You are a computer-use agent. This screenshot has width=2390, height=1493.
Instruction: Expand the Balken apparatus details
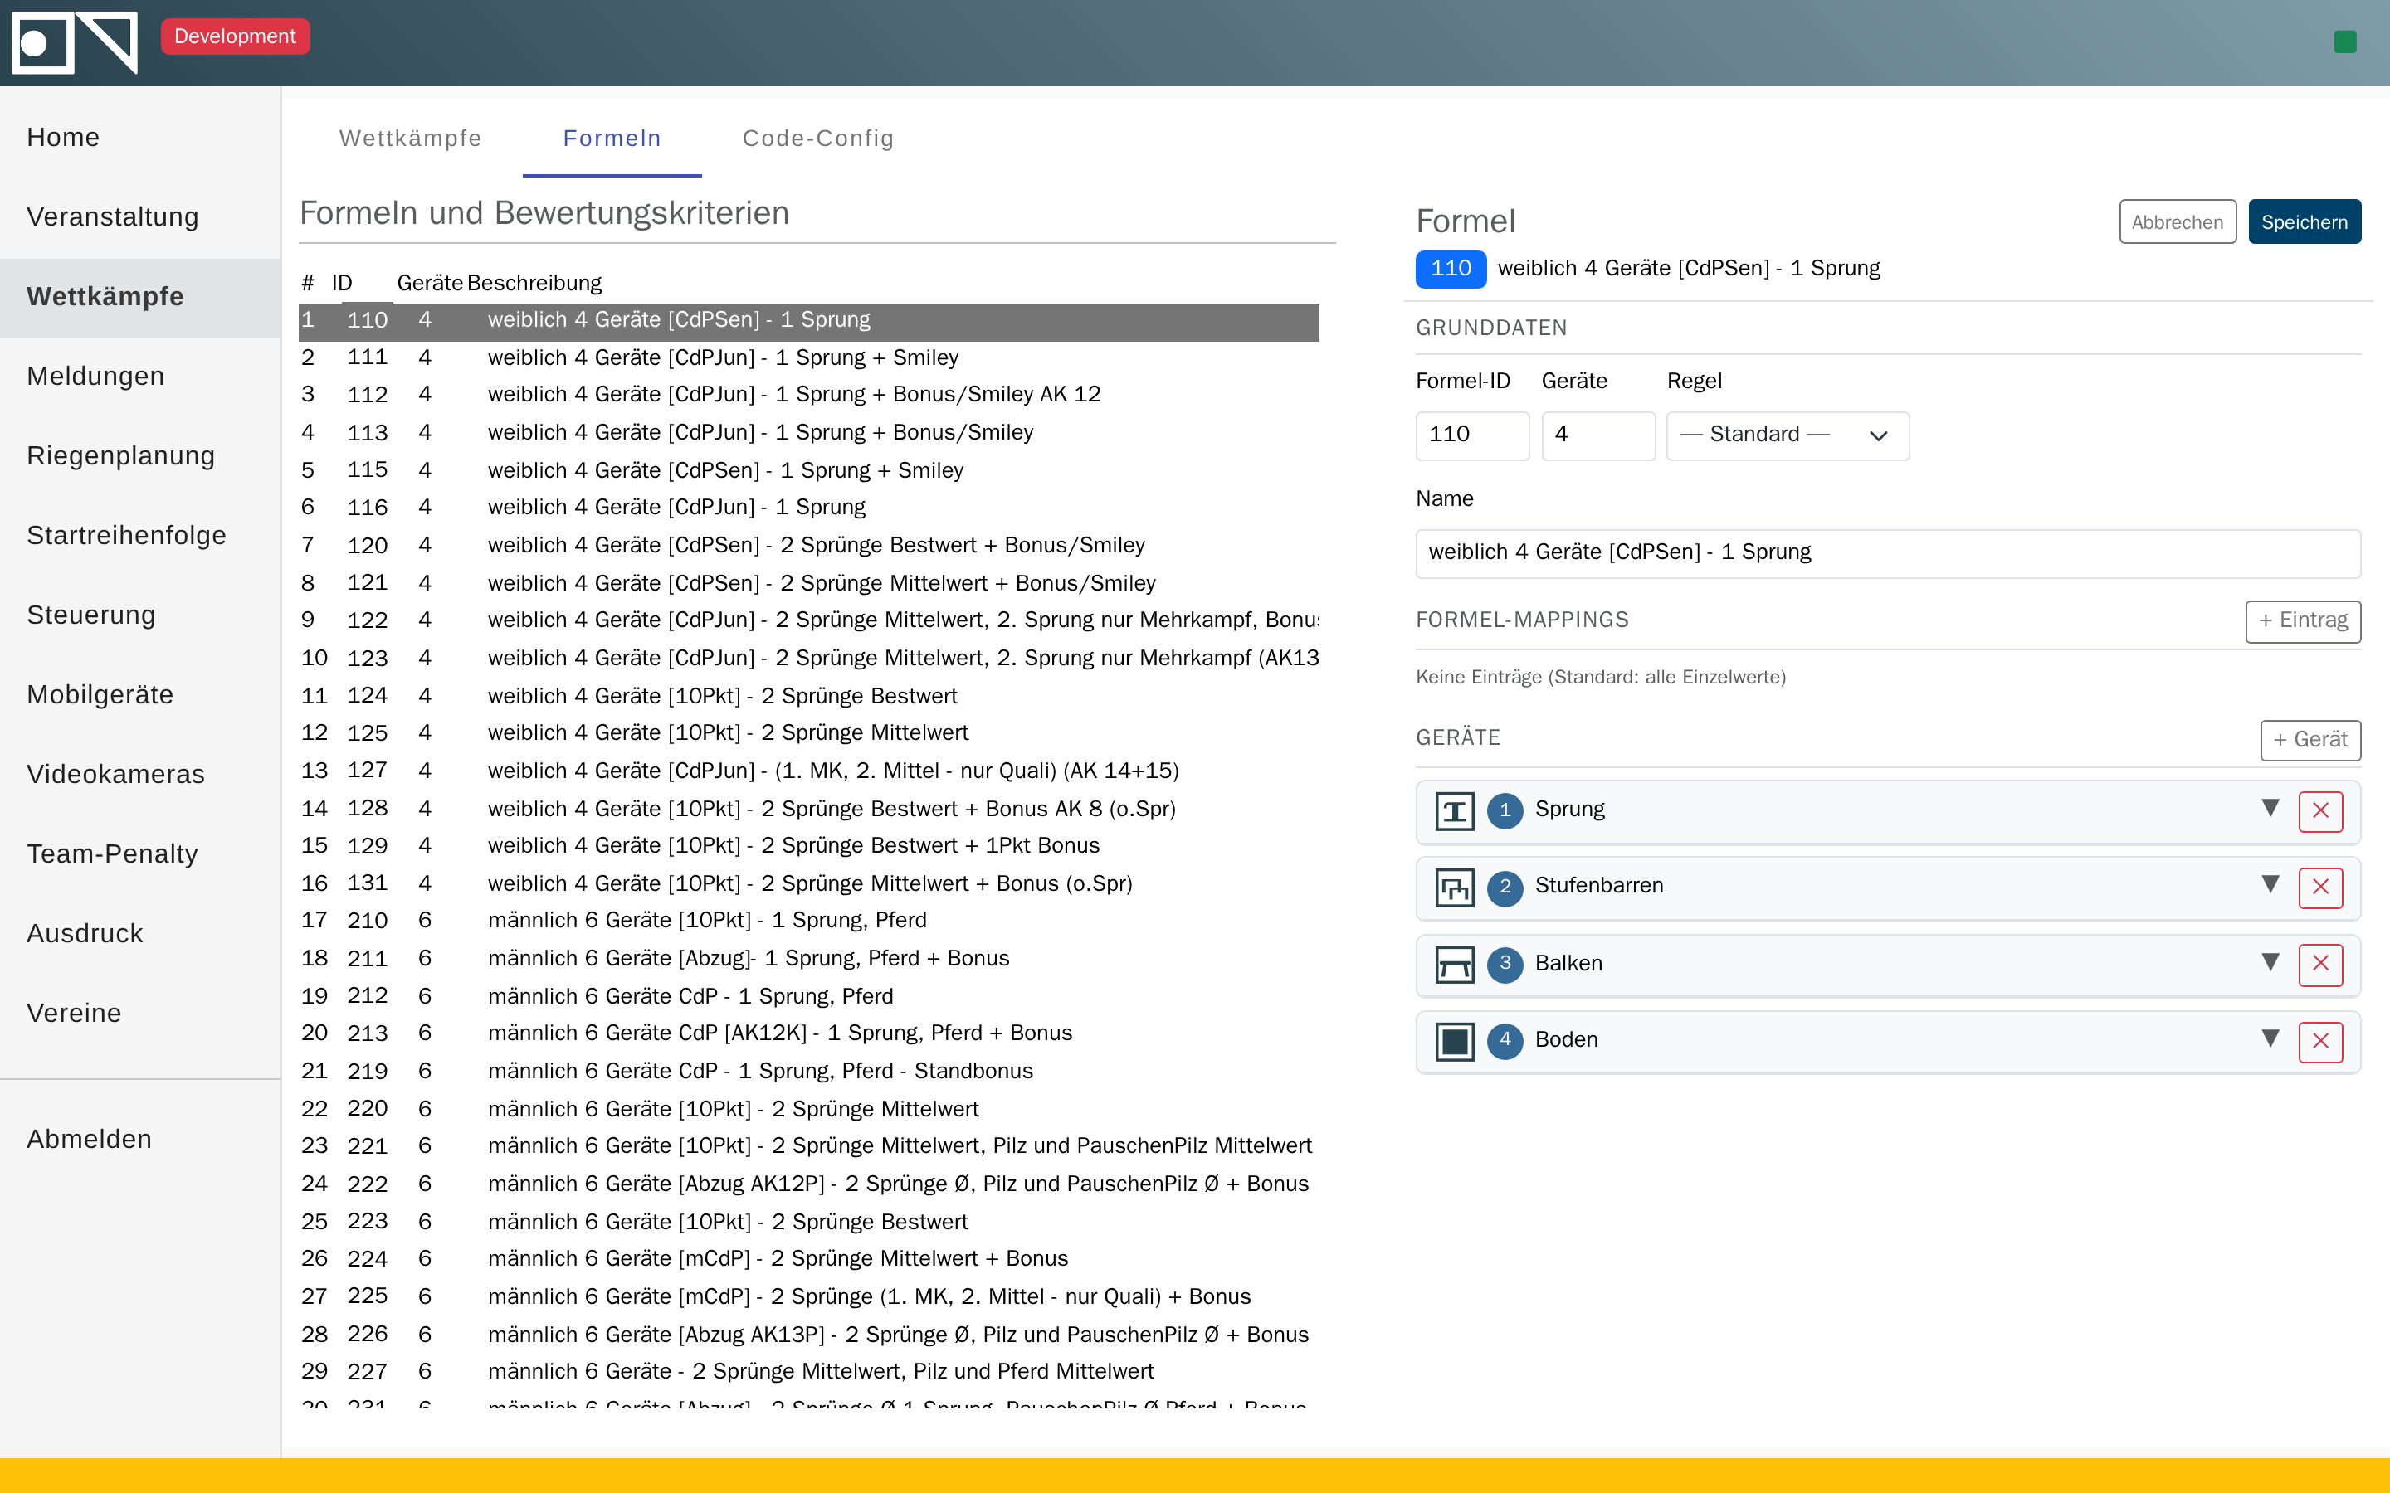(2270, 962)
